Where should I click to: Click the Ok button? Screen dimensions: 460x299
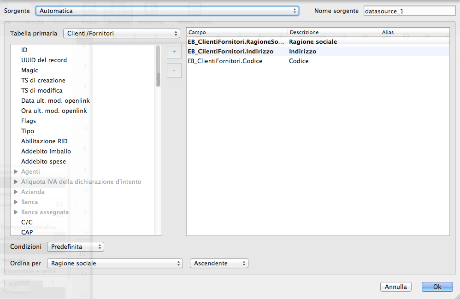pyautogui.click(x=437, y=287)
